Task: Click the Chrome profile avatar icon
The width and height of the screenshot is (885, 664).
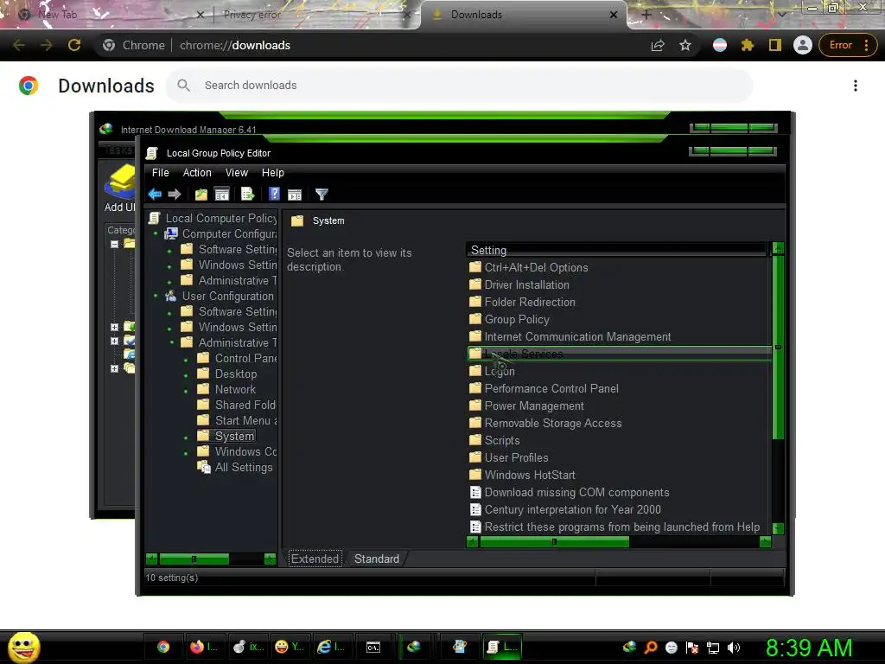Action: pyautogui.click(x=803, y=45)
